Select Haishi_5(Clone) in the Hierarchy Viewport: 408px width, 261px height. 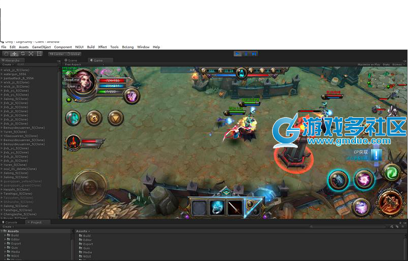click(x=18, y=189)
